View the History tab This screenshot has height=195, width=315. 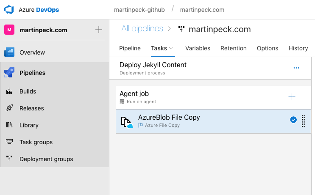coord(298,48)
